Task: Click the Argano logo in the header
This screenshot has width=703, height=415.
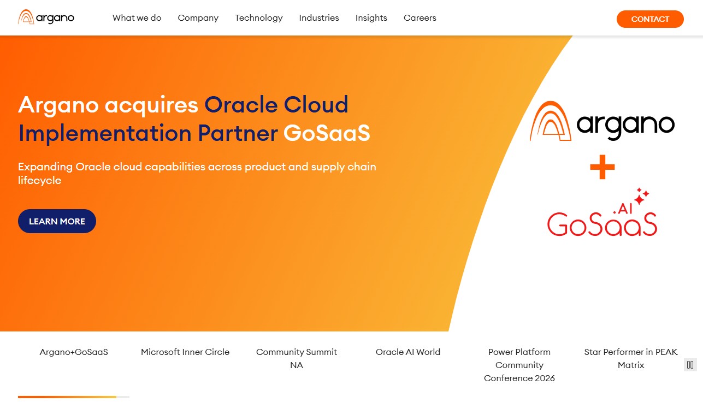Action: click(x=46, y=17)
